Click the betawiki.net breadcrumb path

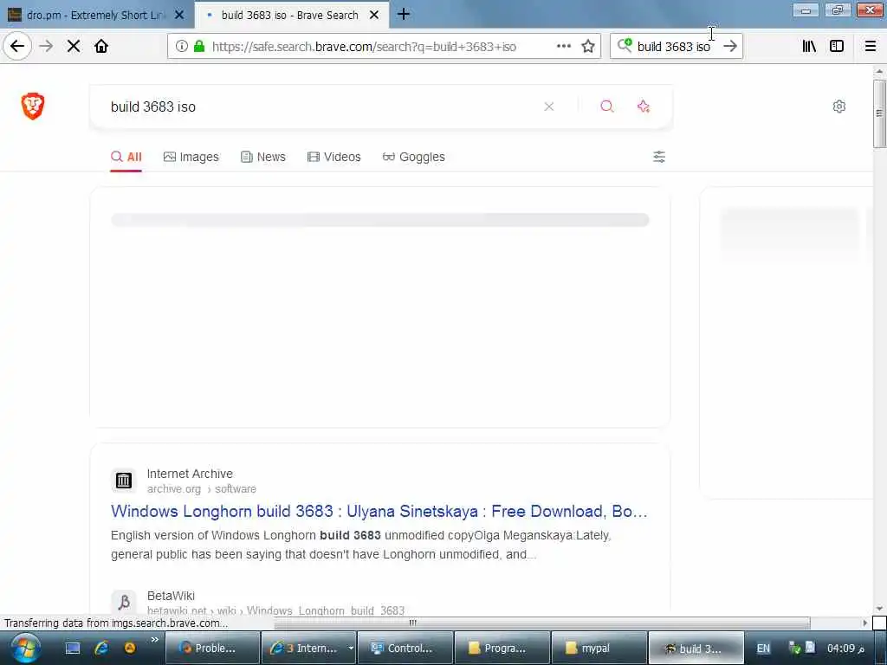tap(275, 610)
